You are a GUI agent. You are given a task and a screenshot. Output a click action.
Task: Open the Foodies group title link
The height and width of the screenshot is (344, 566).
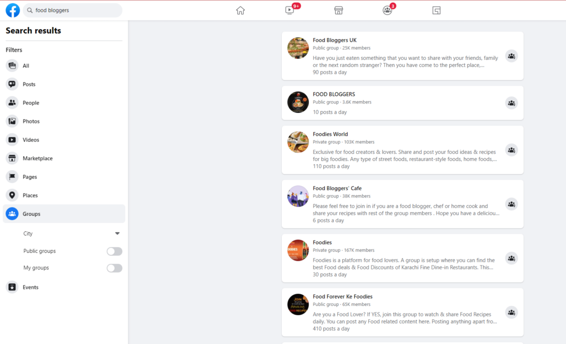click(x=322, y=242)
